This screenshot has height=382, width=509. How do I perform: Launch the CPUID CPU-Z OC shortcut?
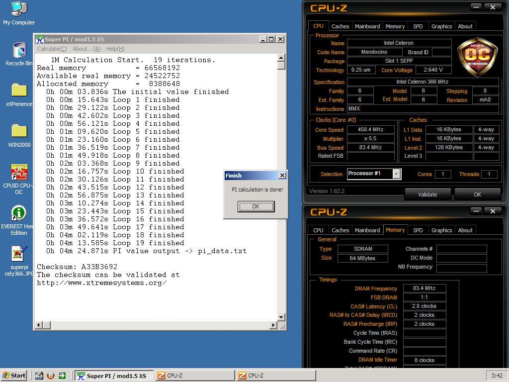pos(19,179)
